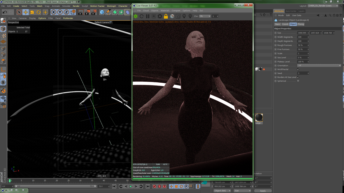This screenshot has height=193, width=344.
Task: Open the Layout dropdown at top right
Action: tap(323, 6)
